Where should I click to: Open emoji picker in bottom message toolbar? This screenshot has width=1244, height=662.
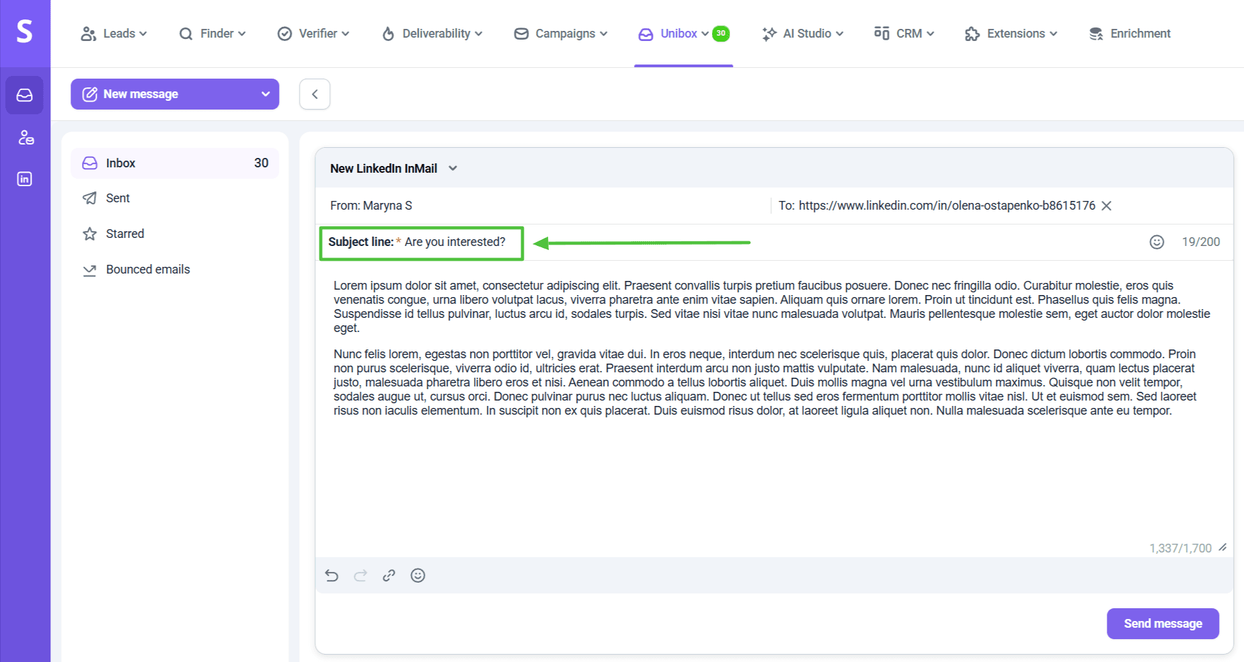418,575
